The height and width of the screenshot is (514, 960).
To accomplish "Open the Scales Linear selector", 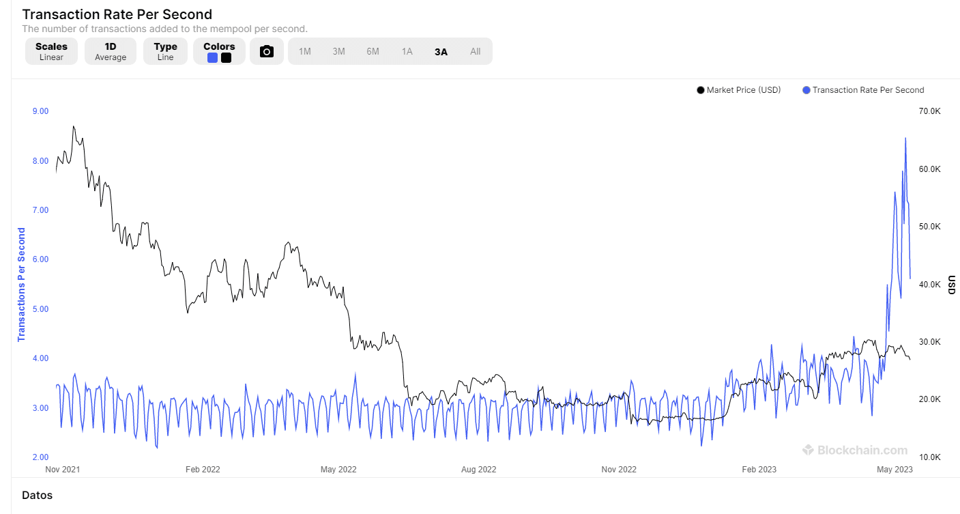I will 51,51.
